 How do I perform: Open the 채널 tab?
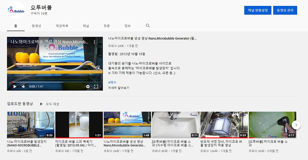(86, 26)
